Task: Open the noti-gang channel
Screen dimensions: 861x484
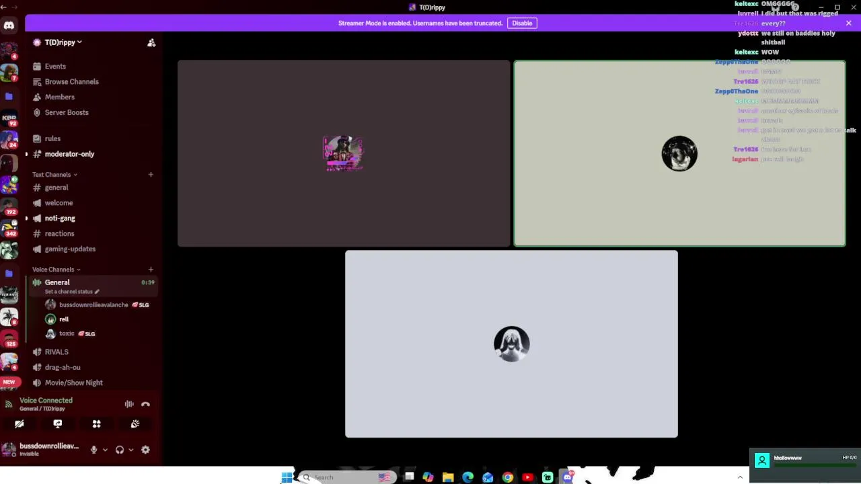Action: pyautogui.click(x=60, y=218)
